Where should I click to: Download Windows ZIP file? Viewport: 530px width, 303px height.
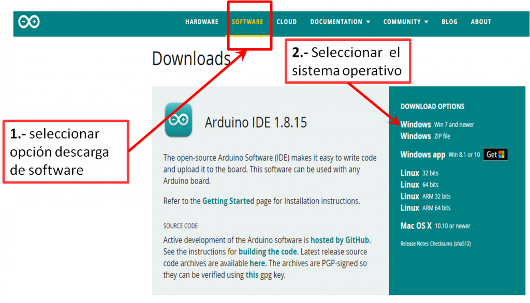coord(425,136)
